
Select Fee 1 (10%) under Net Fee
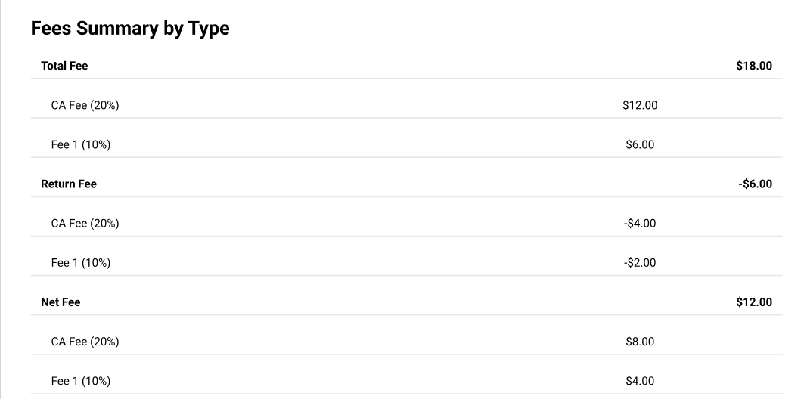[x=80, y=381]
